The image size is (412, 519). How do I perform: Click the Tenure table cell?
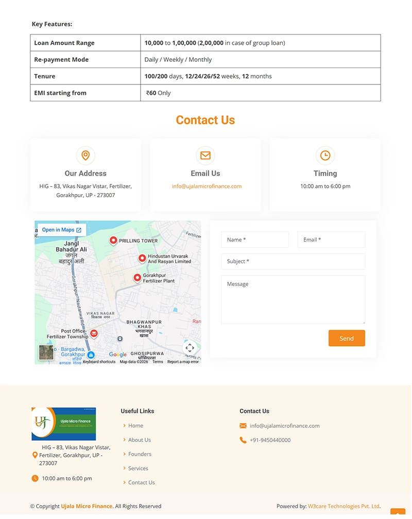click(x=85, y=76)
